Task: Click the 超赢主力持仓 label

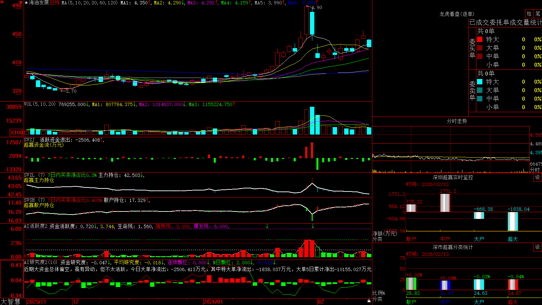Action: [x=39, y=180]
